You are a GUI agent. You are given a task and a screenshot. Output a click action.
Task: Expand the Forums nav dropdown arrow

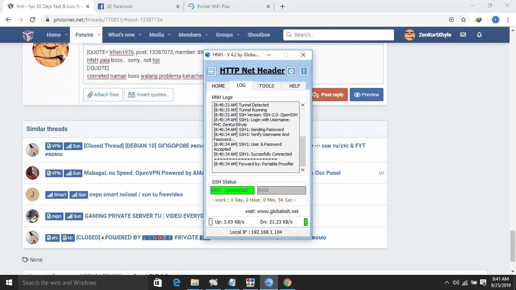click(99, 35)
